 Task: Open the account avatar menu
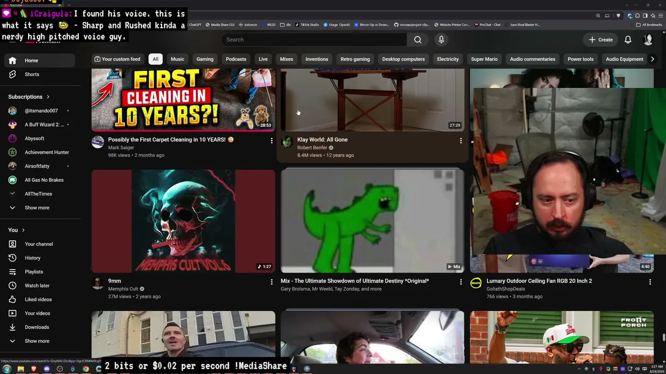pos(648,39)
